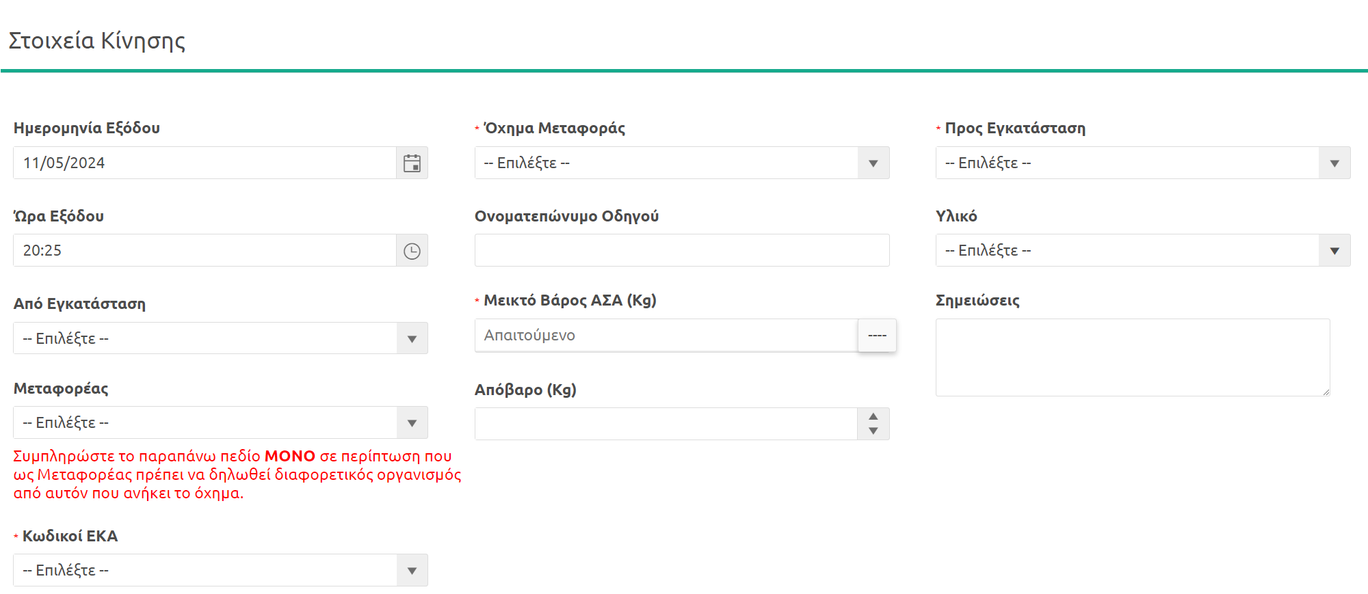Decrease the Απόβαρο (Kg) value
Image resolution: width=1368 pixels, height=594 pixels.
pyautogui.click(x=873, y=431)
